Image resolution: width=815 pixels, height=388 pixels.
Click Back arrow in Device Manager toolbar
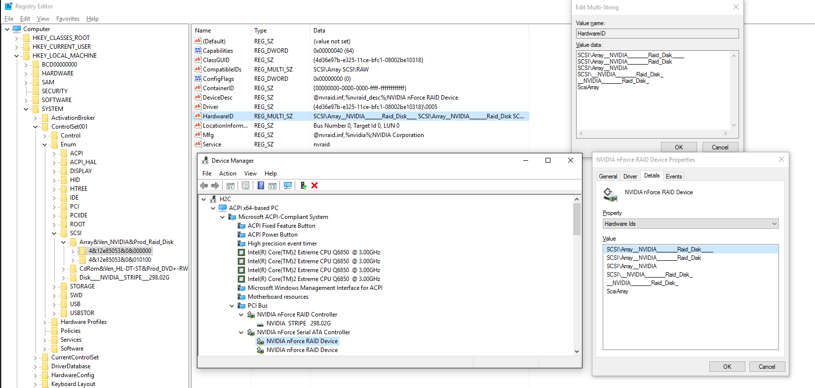point(204,185)
